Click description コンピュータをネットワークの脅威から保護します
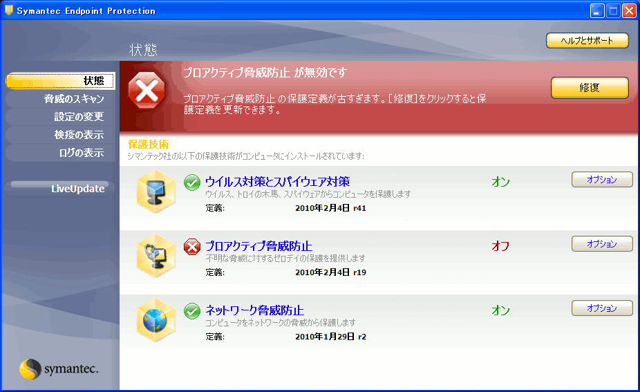The height and width of the screenshot is (392, 640). click(281, 323)
